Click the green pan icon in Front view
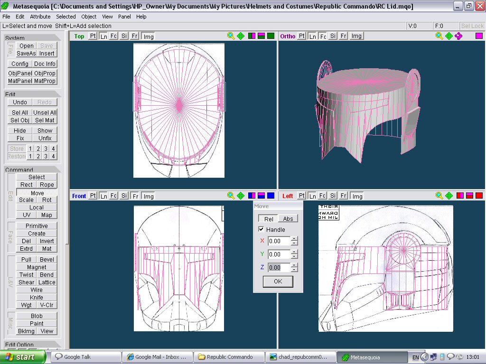The height and width of the screenshot is (364, 486). [x=241, y=196]
